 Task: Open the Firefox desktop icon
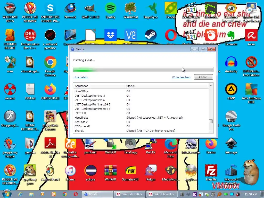point(211,146)
